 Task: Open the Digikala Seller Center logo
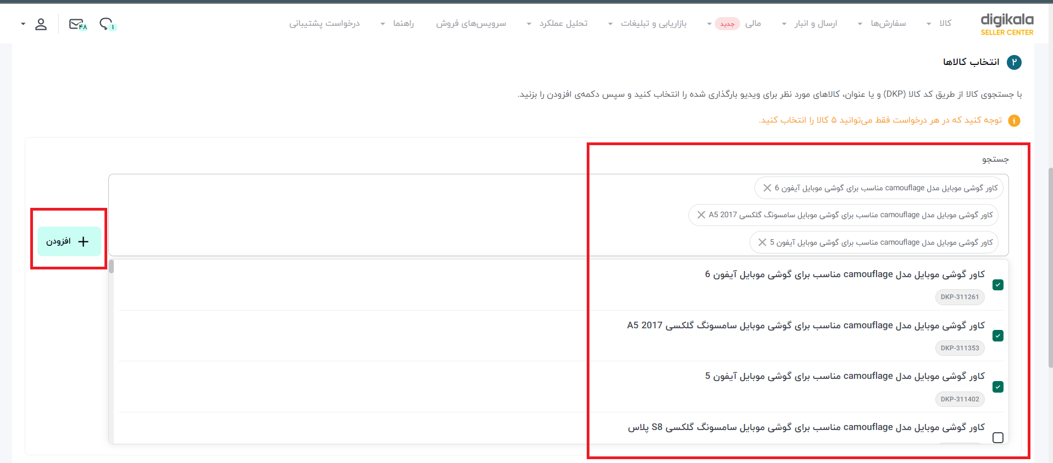click(x=1007, y=24)
